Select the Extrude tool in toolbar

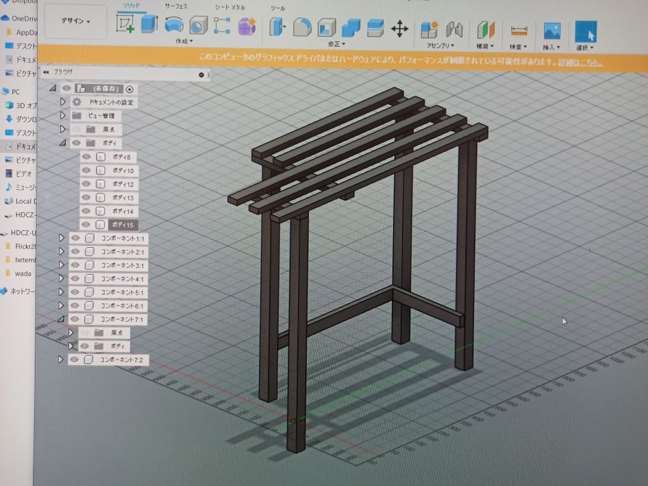click(148, 25)
